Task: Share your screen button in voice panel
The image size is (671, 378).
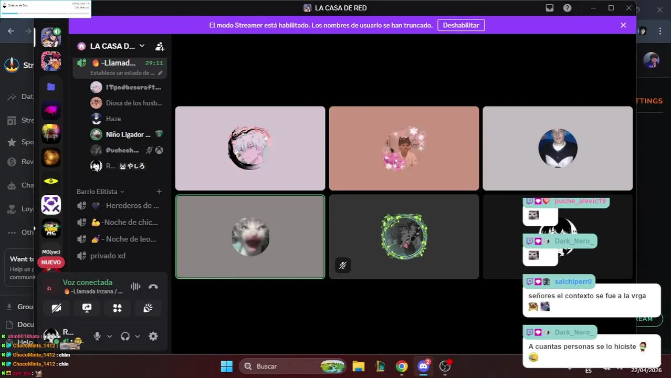Action: (87, 308)
